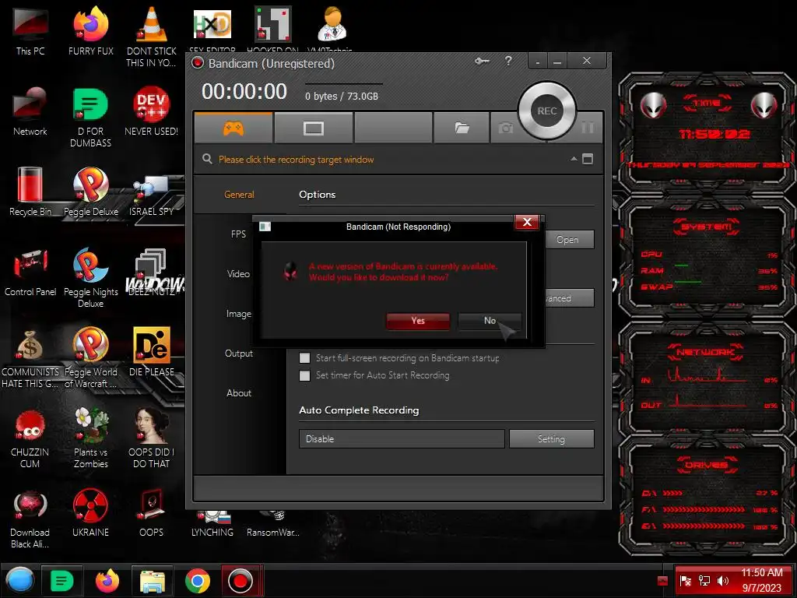Click the RAM usage bar in System widget

pyautogui.click(x=681, y=266)
